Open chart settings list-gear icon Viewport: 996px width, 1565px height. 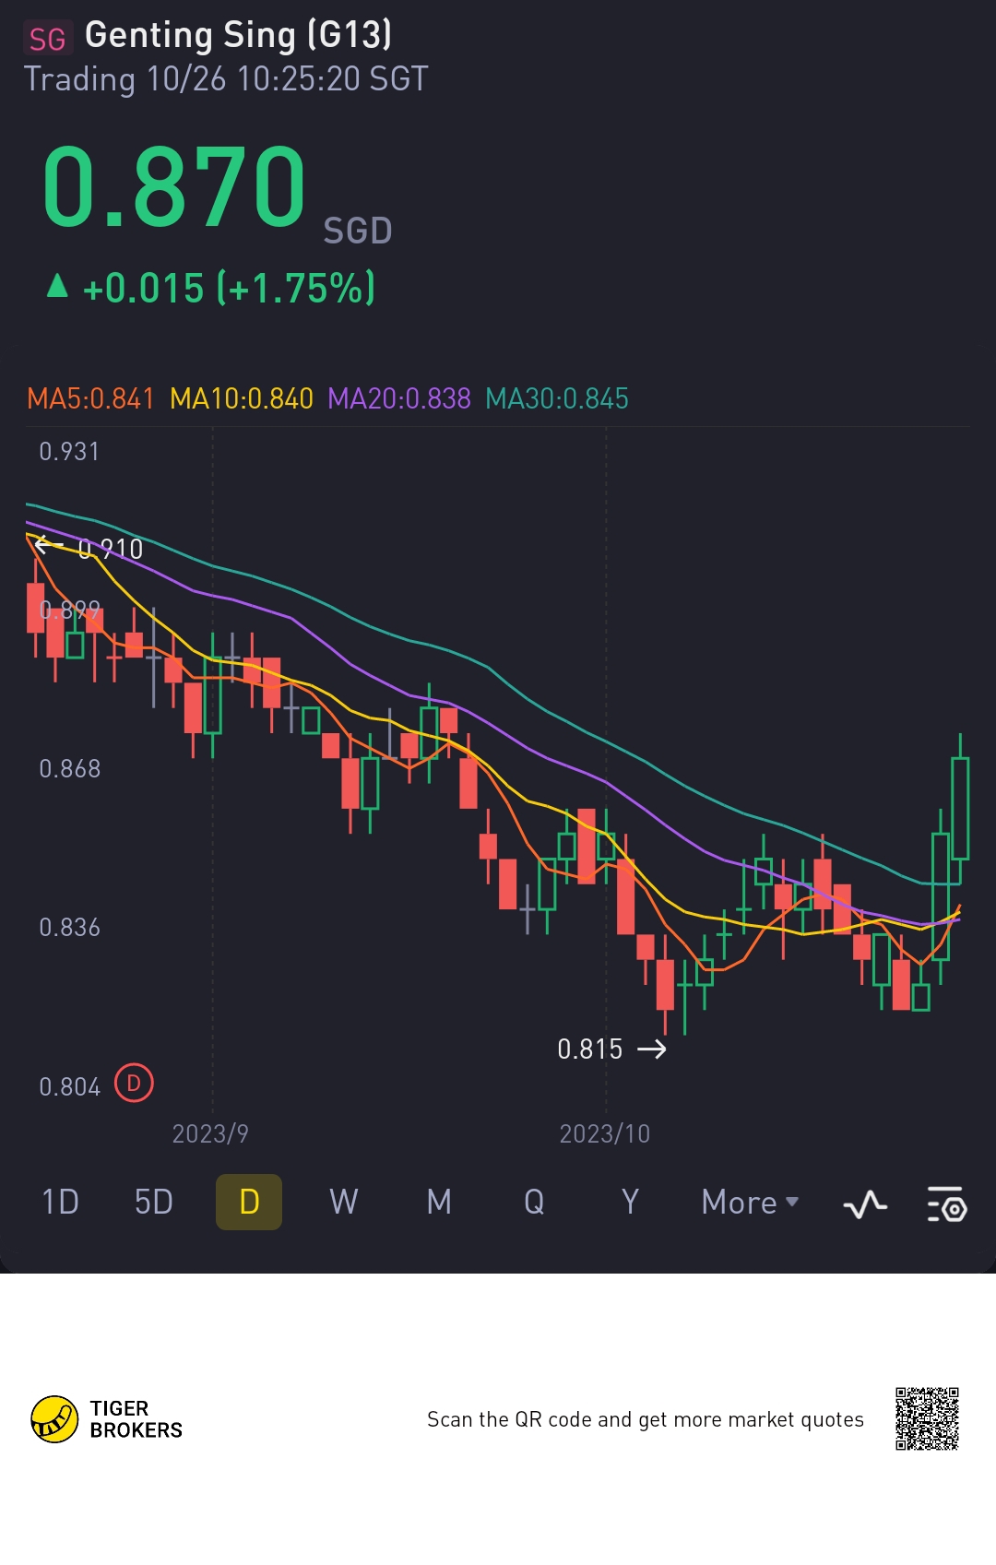(x=947, y=1203)
